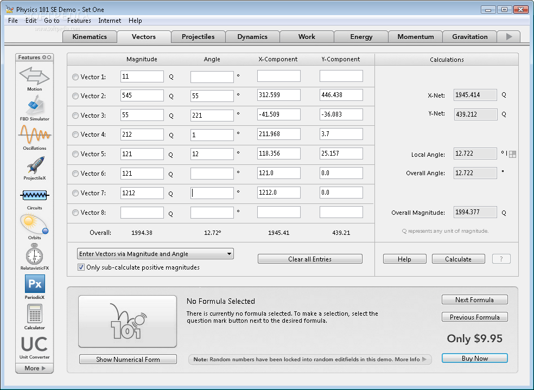Viewport: 534px width, 390px height.
Task: Click the question mark formula button
Action: (501, 259)
